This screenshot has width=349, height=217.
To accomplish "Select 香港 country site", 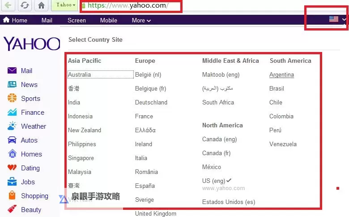I will pyautogui.click(x=74, y=88).
